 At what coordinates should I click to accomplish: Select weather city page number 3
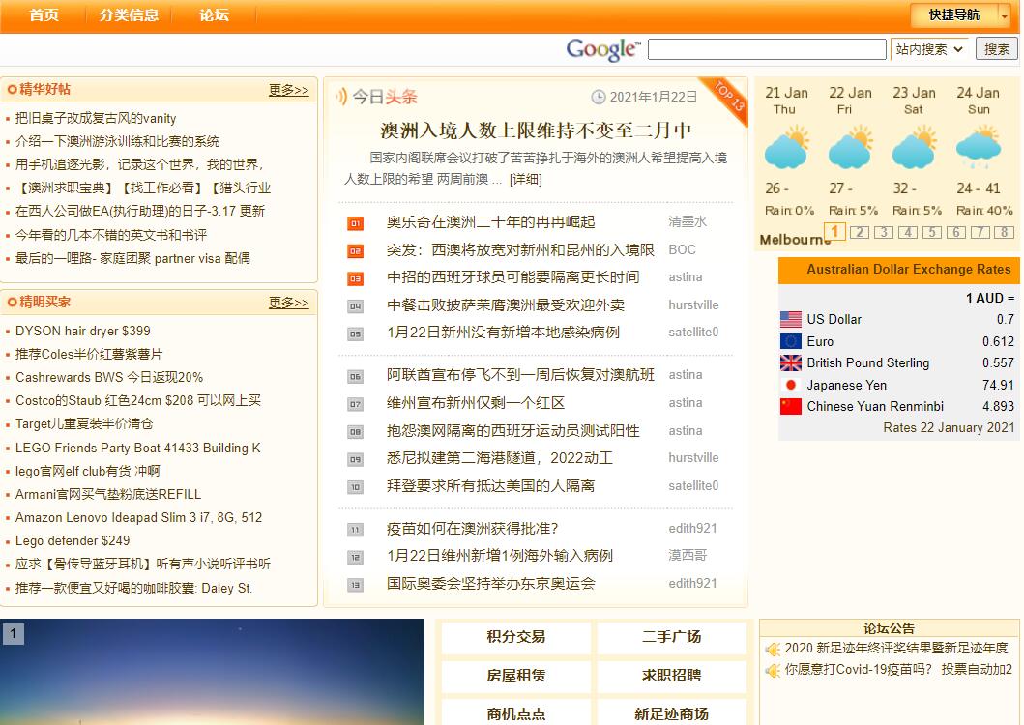pos(883,232)
